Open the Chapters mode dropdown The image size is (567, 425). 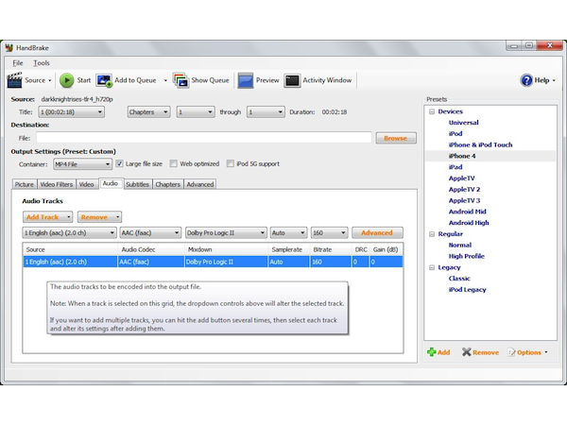pos(148,112)
